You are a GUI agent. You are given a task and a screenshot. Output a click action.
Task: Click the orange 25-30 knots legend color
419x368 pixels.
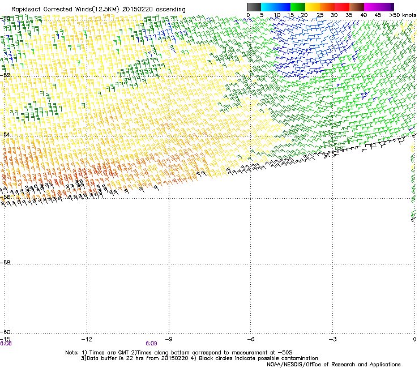(327, 7)
